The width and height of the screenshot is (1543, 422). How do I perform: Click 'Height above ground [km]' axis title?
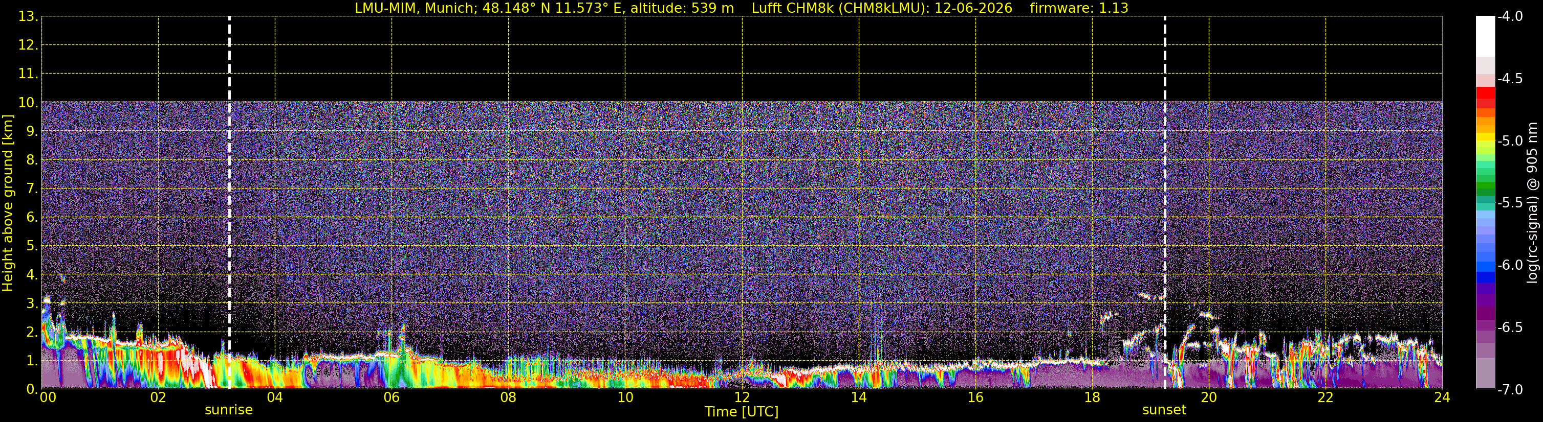coord(8,203)
